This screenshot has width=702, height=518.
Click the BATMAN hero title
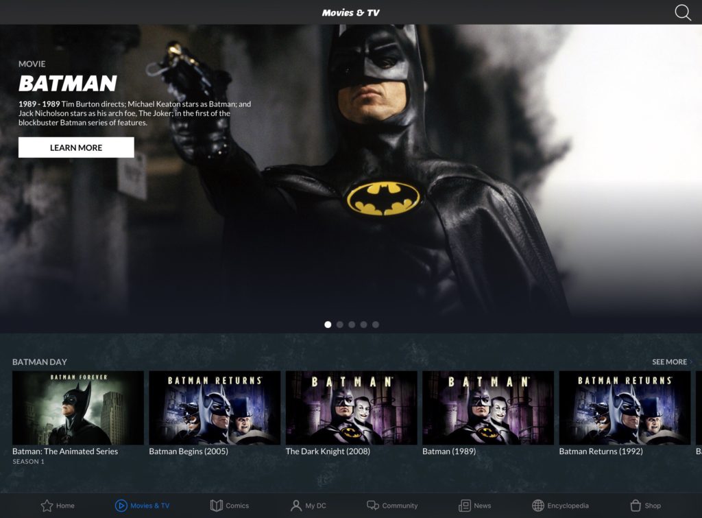coord(68,83)
